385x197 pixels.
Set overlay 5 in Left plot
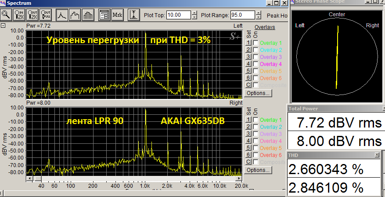(248, 71)
